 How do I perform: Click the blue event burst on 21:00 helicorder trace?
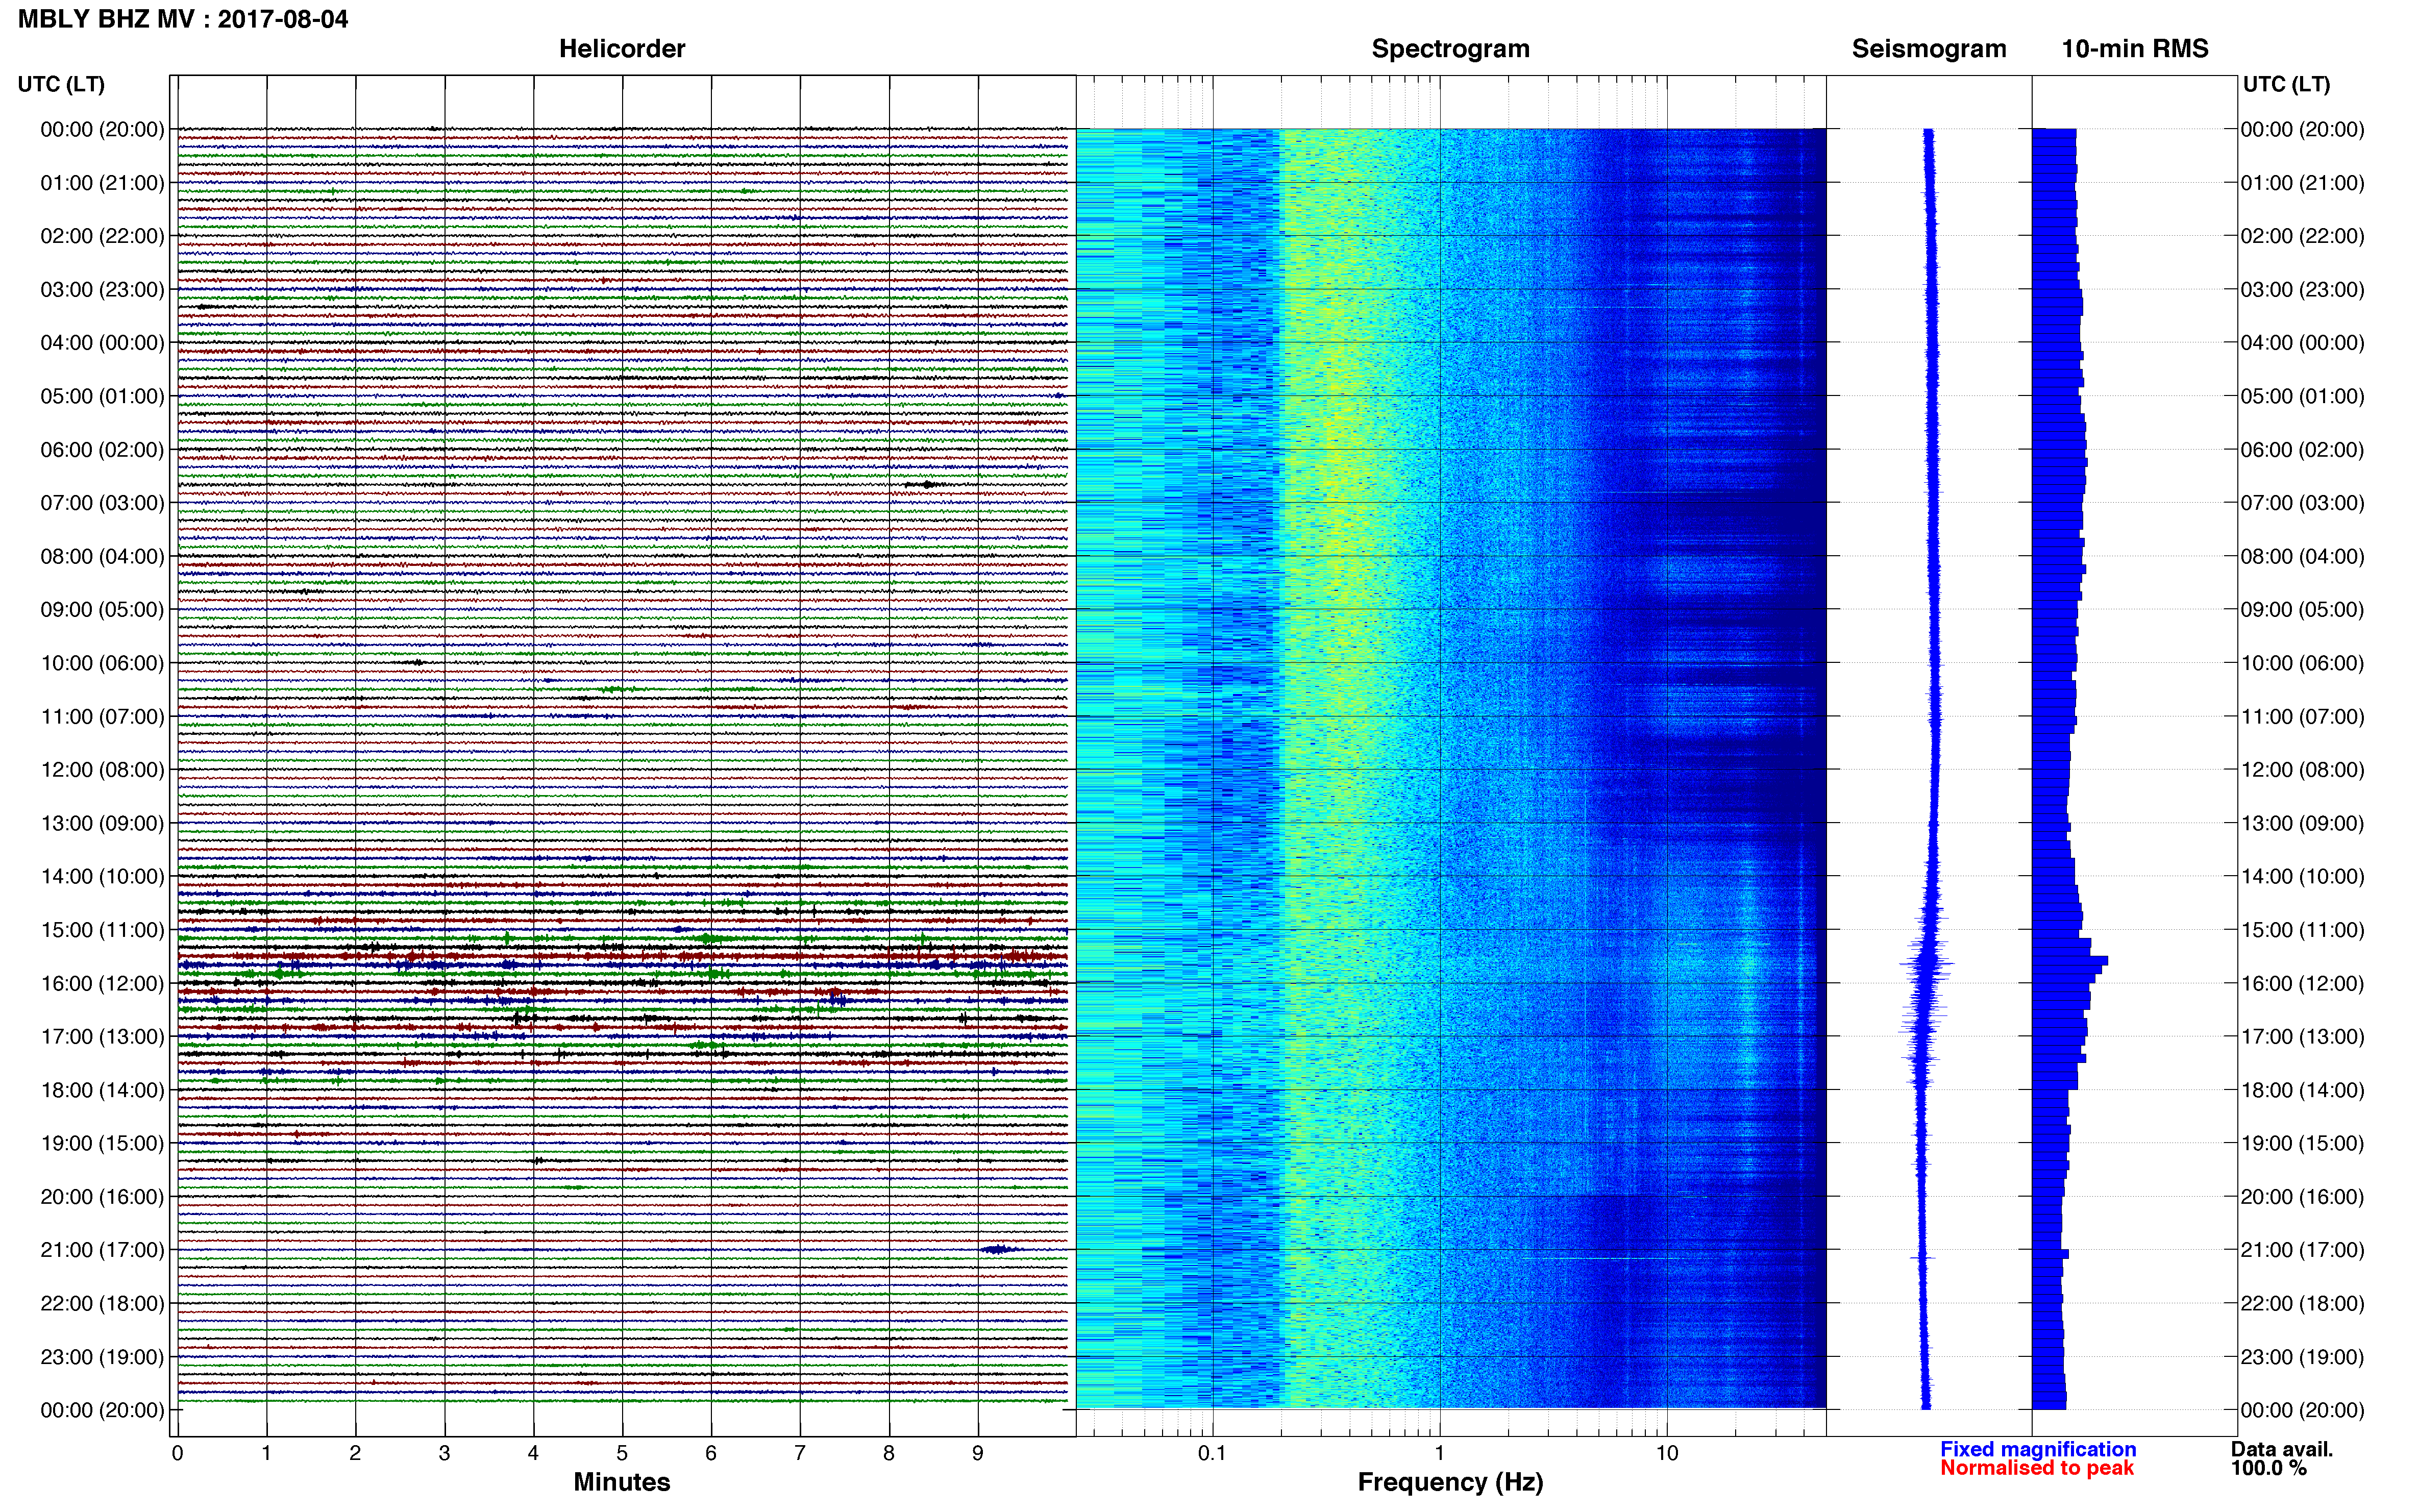pos(1000,1249)
